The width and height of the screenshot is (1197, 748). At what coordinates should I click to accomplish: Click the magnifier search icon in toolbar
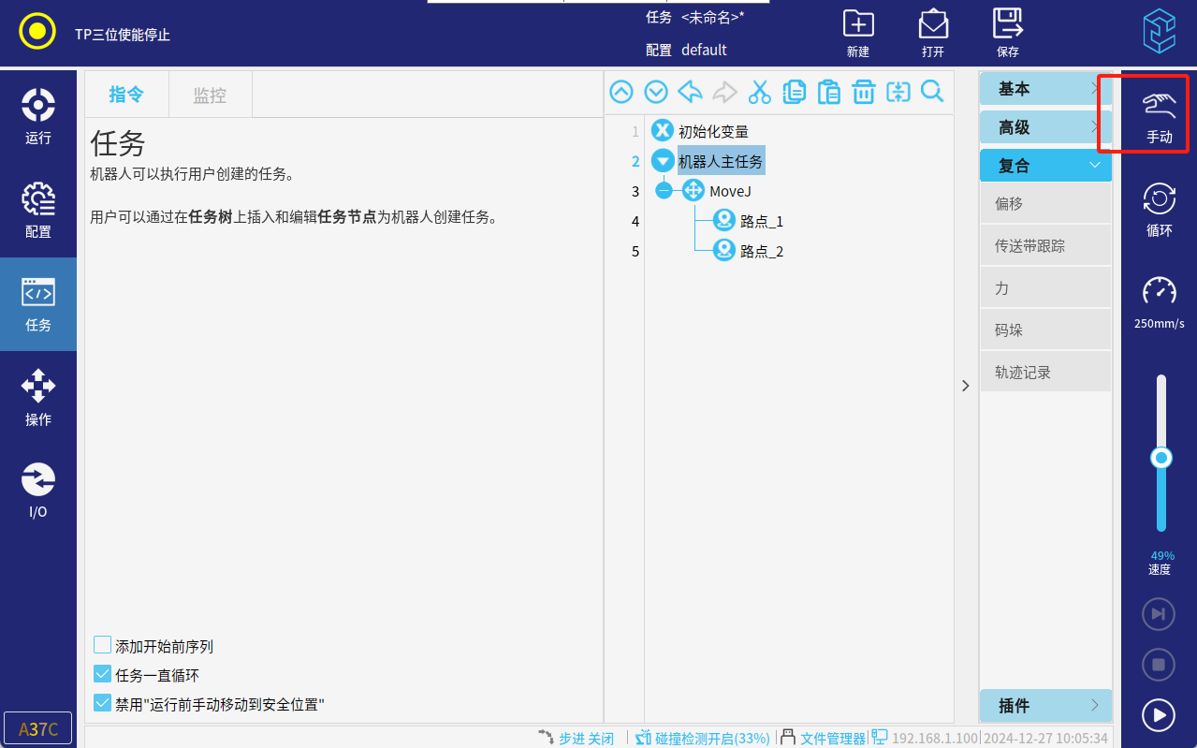pyautogui.click(x=932, y=92)
